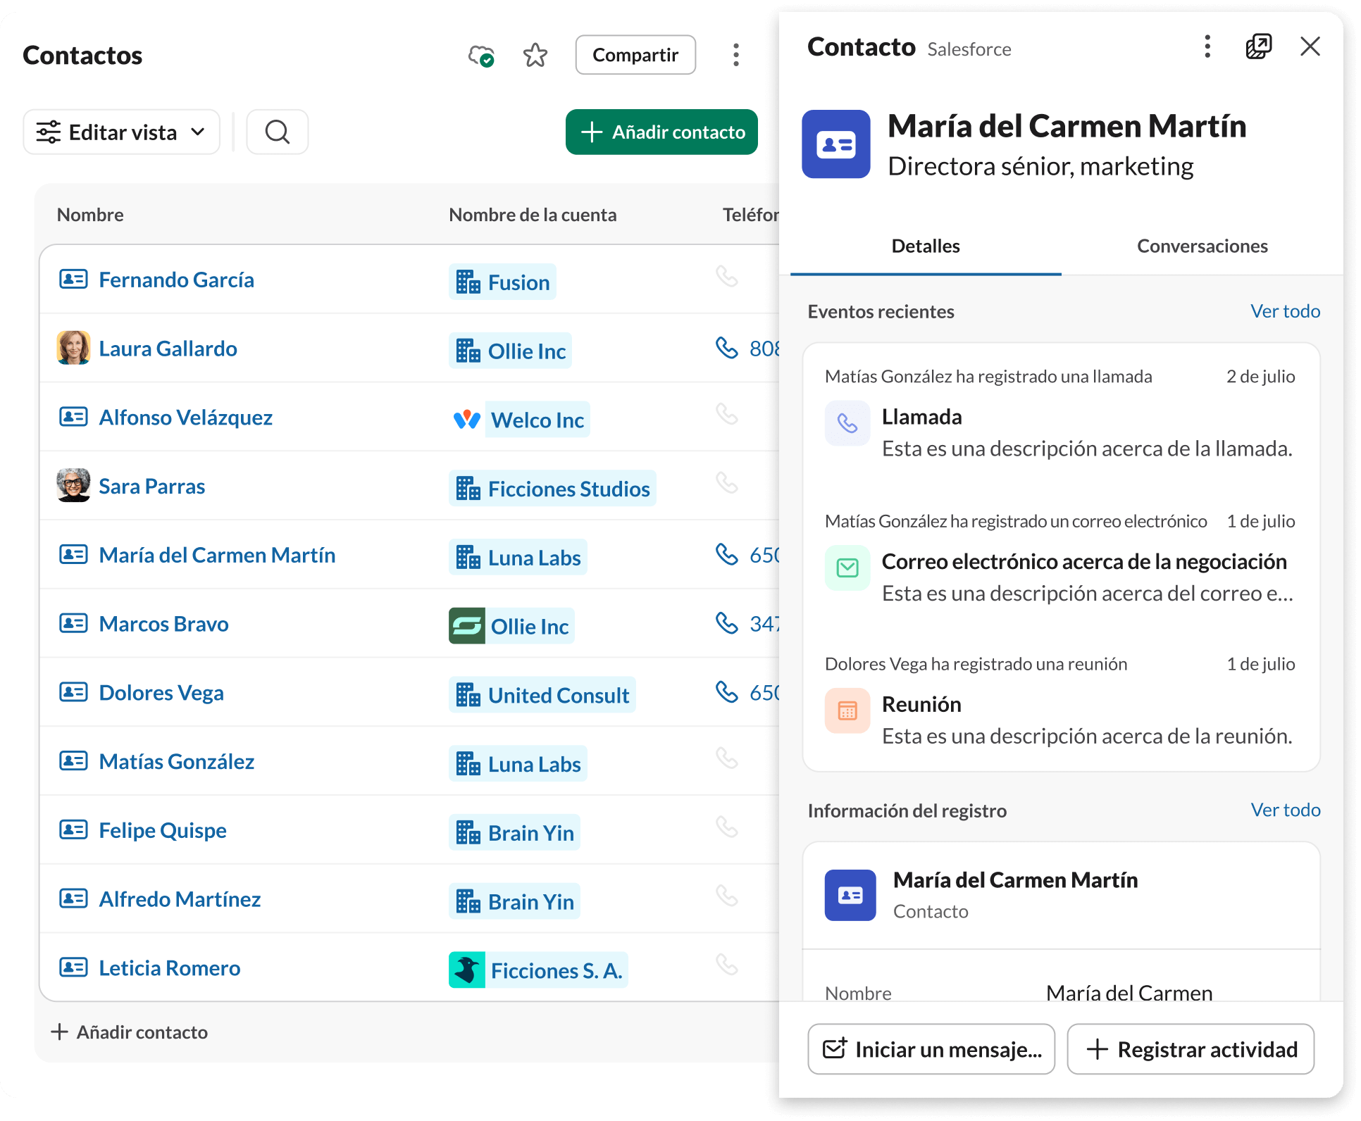The height and width of the screenshot is (1121, 1361).
Task: Click the Compartir button
Action: tap(635, 55)
